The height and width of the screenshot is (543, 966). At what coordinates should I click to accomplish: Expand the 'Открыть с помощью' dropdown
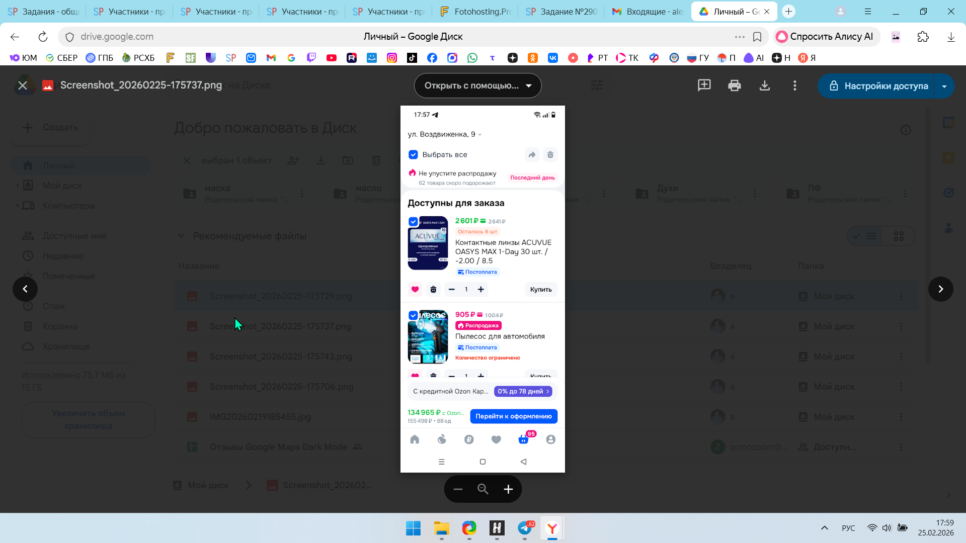click(477, 85)
